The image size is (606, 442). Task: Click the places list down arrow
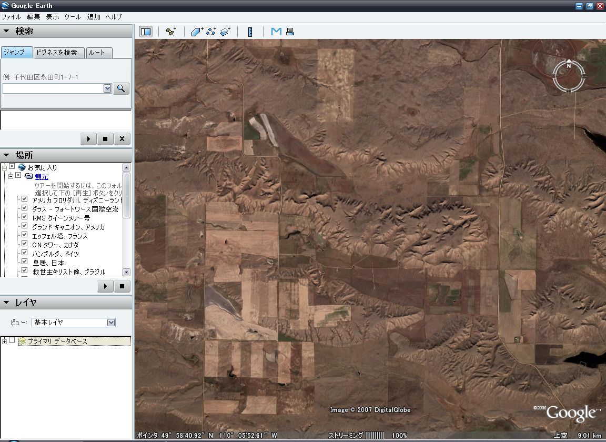(126, 272)
